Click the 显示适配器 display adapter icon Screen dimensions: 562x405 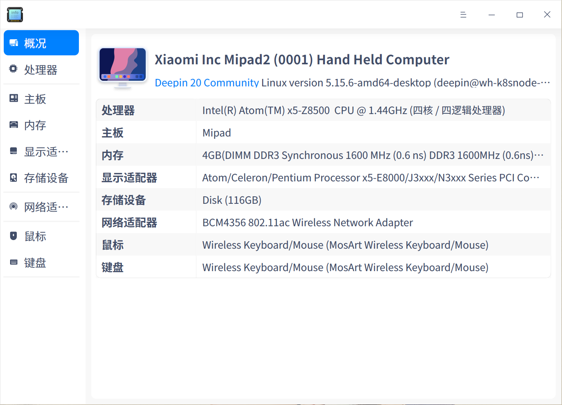(13, 151)
